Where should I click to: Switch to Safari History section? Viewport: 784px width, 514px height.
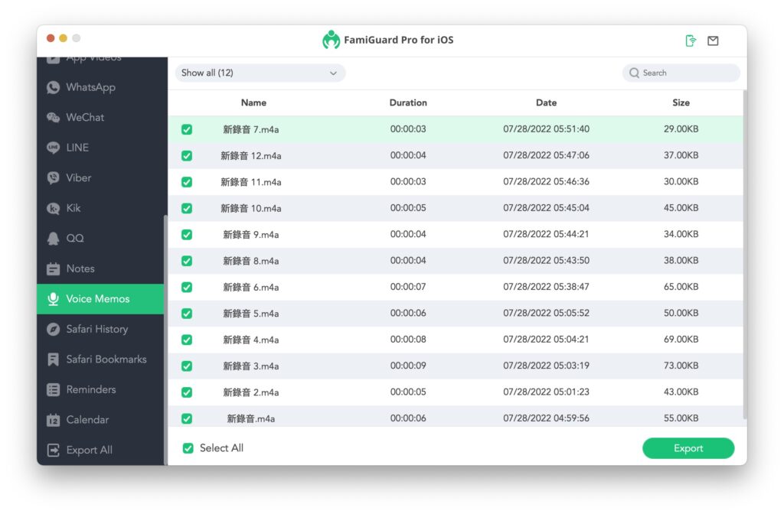click(x=100, y=329)
